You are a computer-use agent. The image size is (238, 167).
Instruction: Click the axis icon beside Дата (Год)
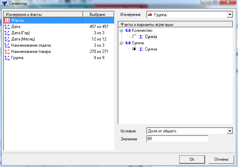(7, 33)
